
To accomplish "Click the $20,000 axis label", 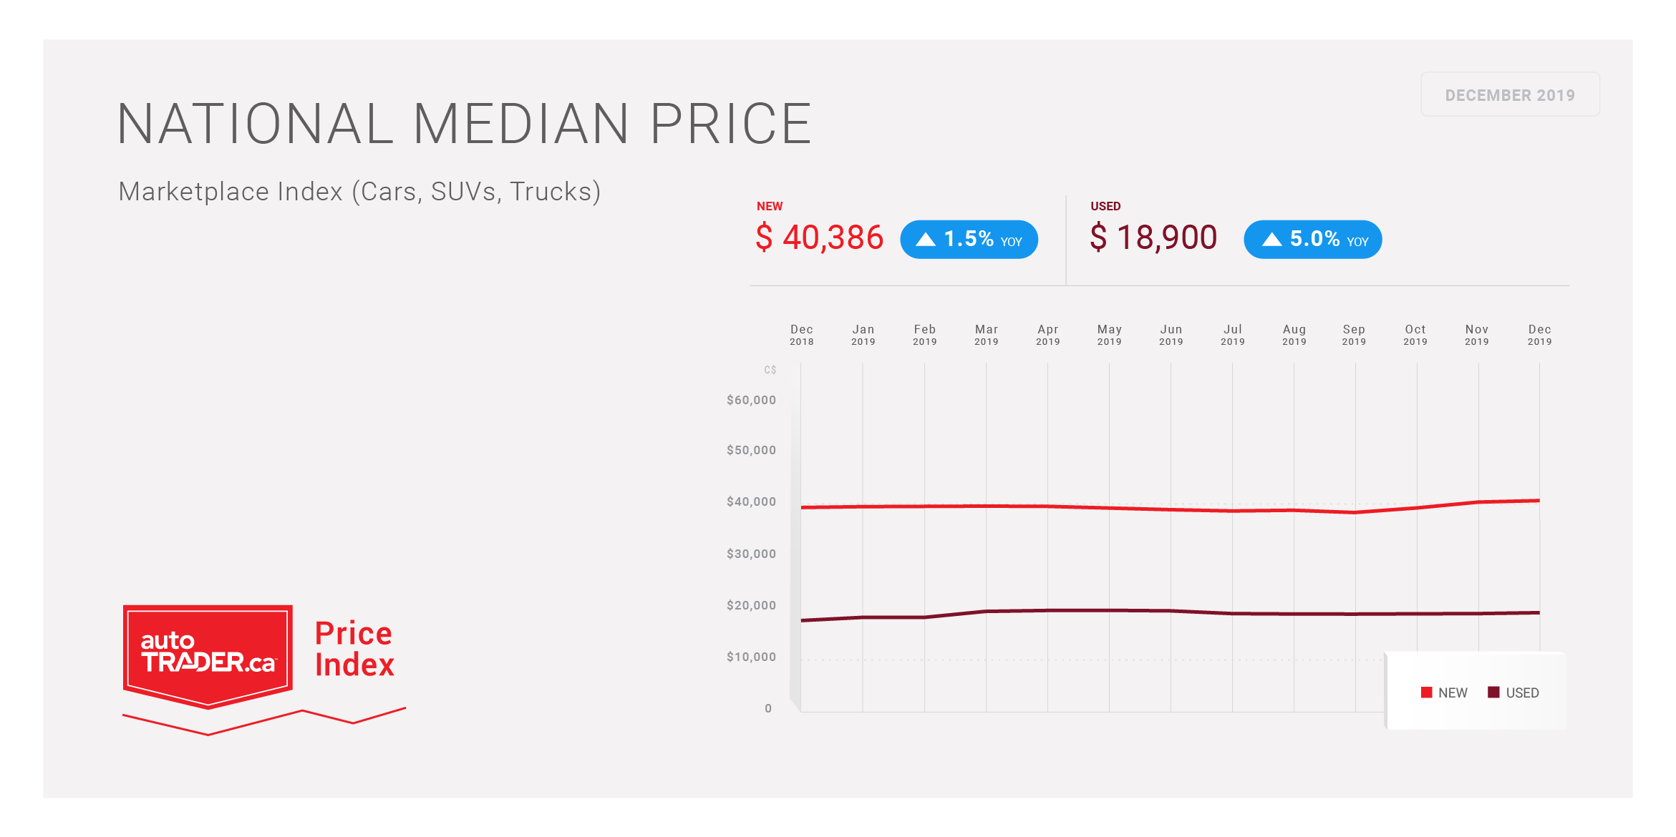I will click(x=751, y=606).
